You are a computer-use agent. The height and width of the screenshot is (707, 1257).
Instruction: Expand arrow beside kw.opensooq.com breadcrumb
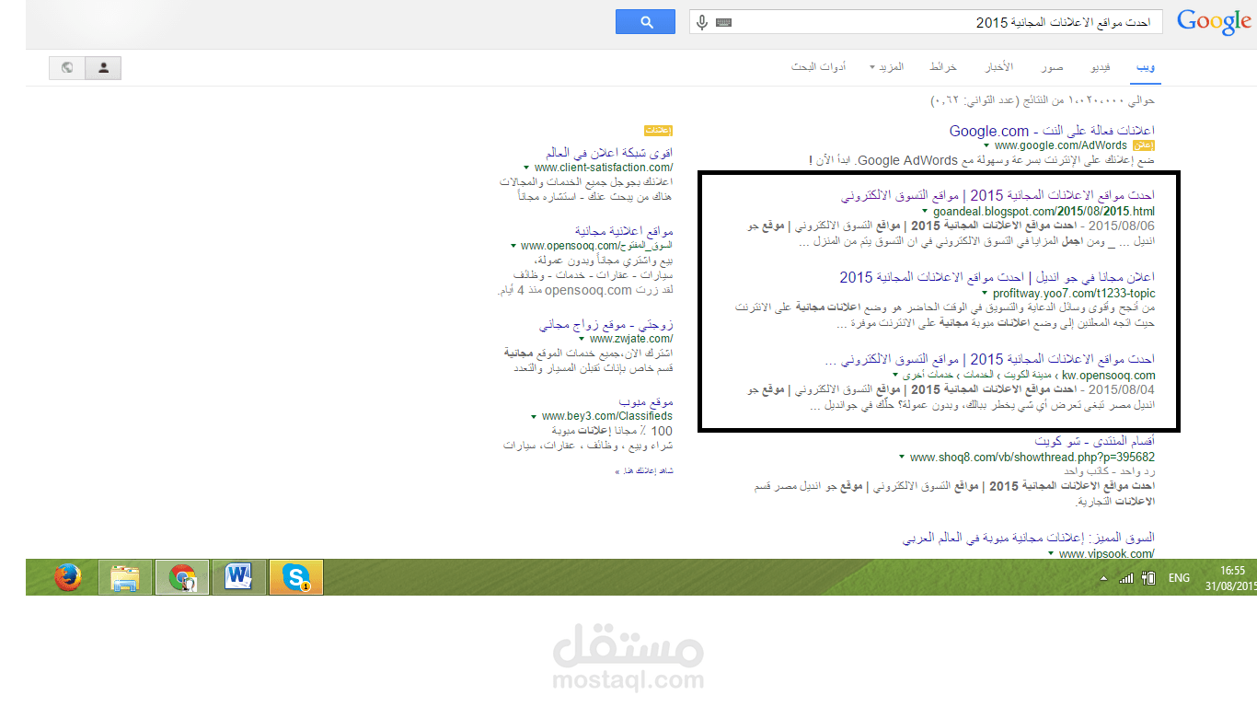pos(895,376)
